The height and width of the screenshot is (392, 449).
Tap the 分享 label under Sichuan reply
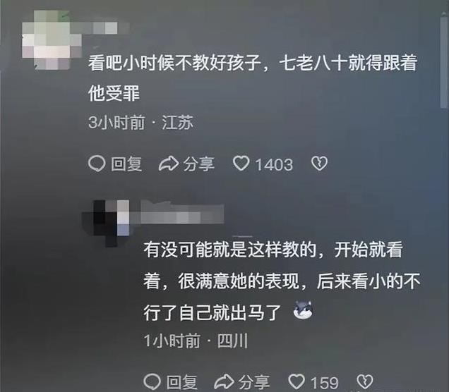(254, 382)
